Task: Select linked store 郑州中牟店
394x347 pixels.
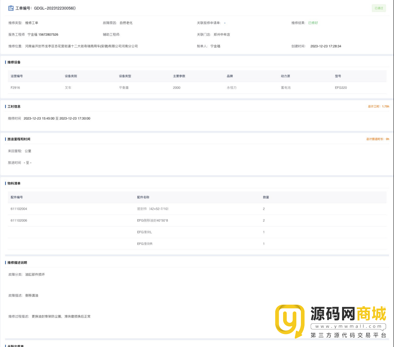Action: click(222, 34)
